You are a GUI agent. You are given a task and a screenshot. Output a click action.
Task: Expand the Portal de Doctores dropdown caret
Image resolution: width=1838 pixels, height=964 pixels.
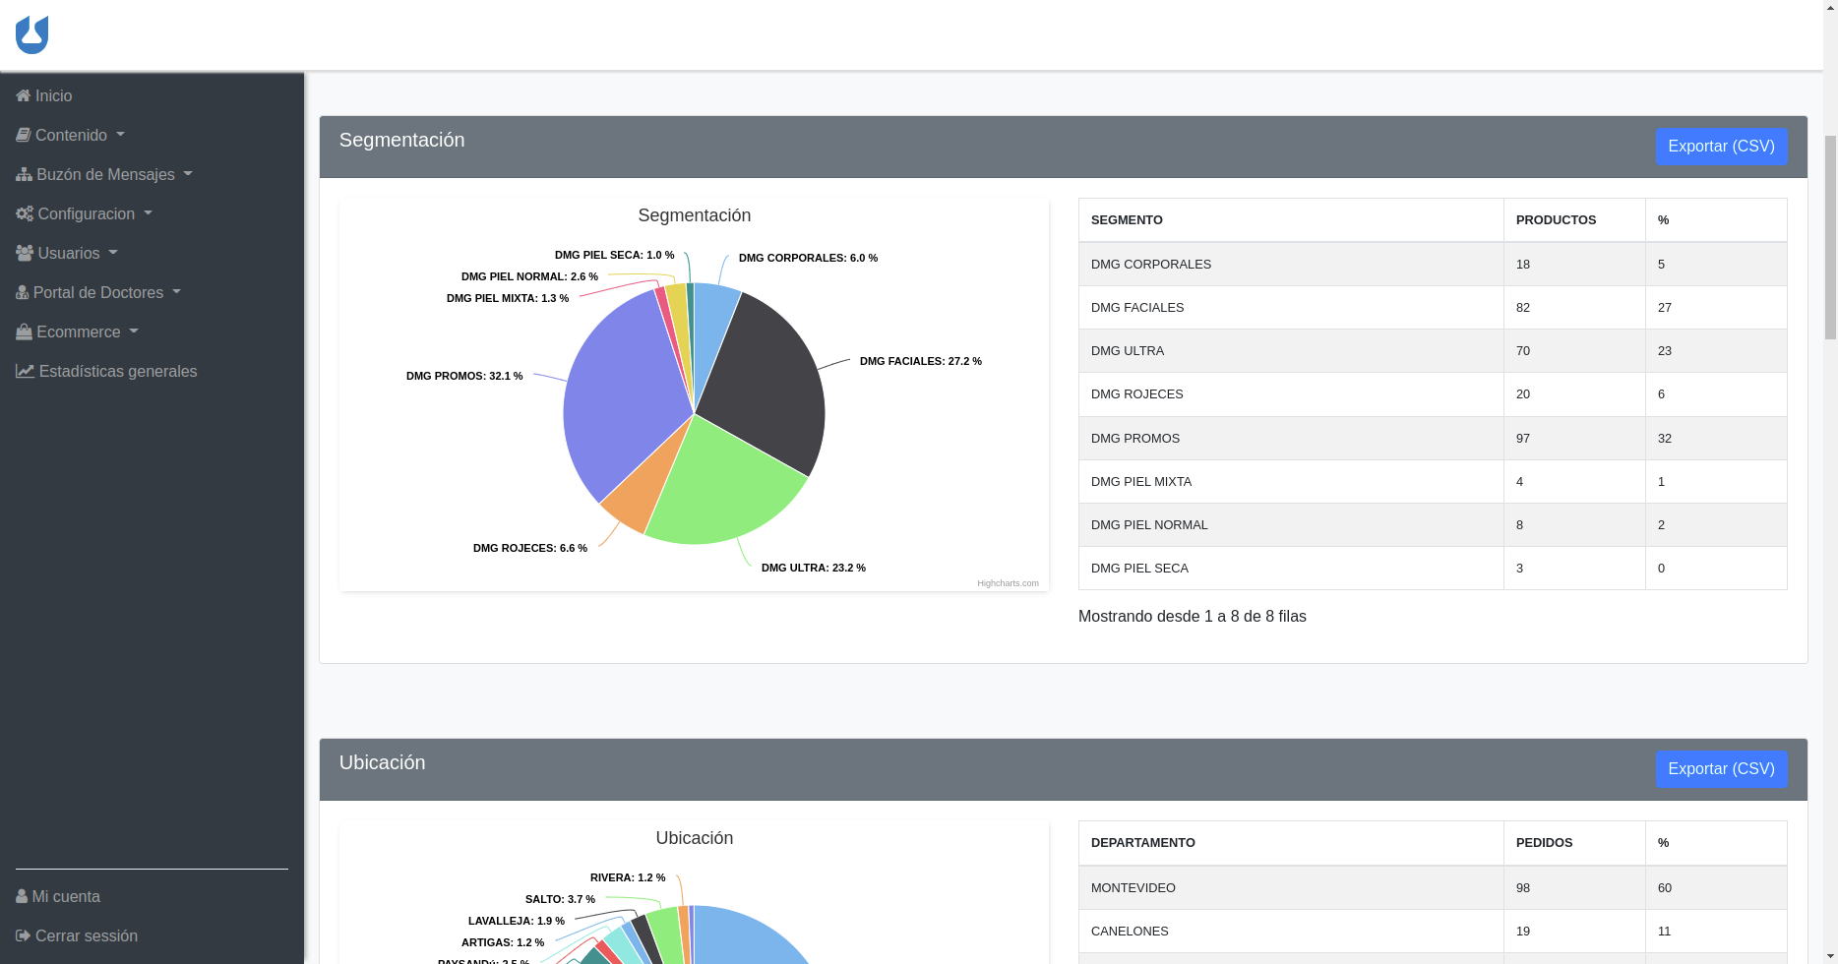pos(177,292)
